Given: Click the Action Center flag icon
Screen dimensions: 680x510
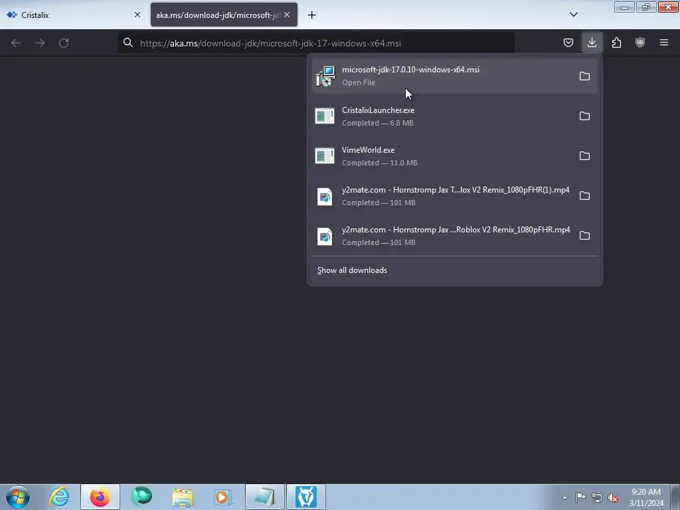Looking at the screenshot, I should coord(580,497).
